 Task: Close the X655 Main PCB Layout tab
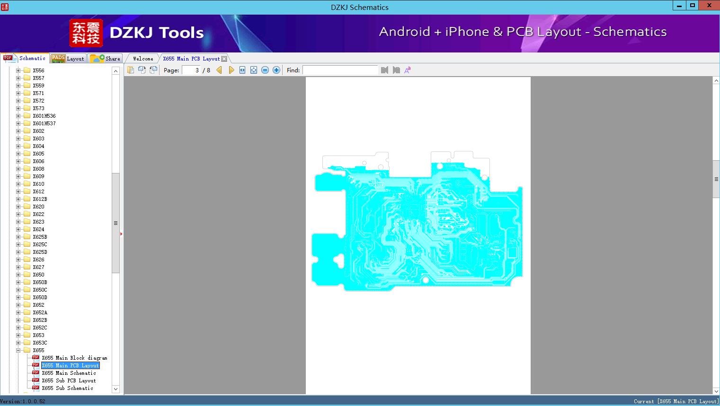(x=224, y=59)
